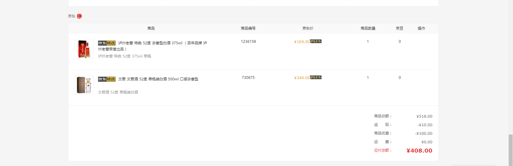Click the 商品编号 column header
The image size is (513, 166).
[x=248, y=28]
